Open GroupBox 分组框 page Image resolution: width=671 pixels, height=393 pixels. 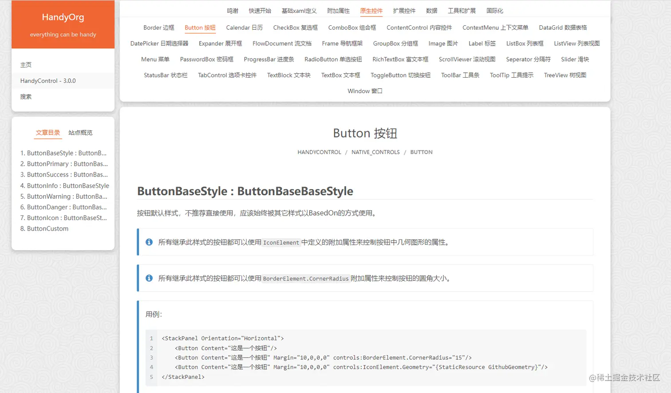pos(396,43)
